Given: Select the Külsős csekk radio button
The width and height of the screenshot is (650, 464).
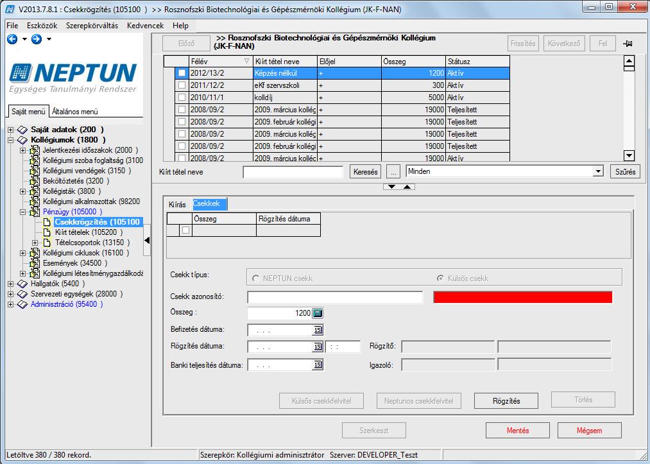Looking at the screenshot, I should click(440, 279).
